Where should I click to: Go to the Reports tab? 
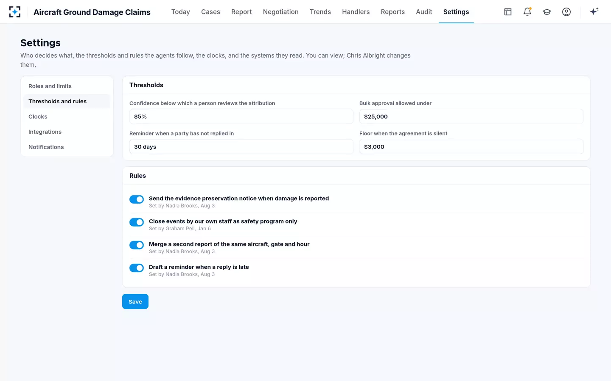click(x=392, y=12)
